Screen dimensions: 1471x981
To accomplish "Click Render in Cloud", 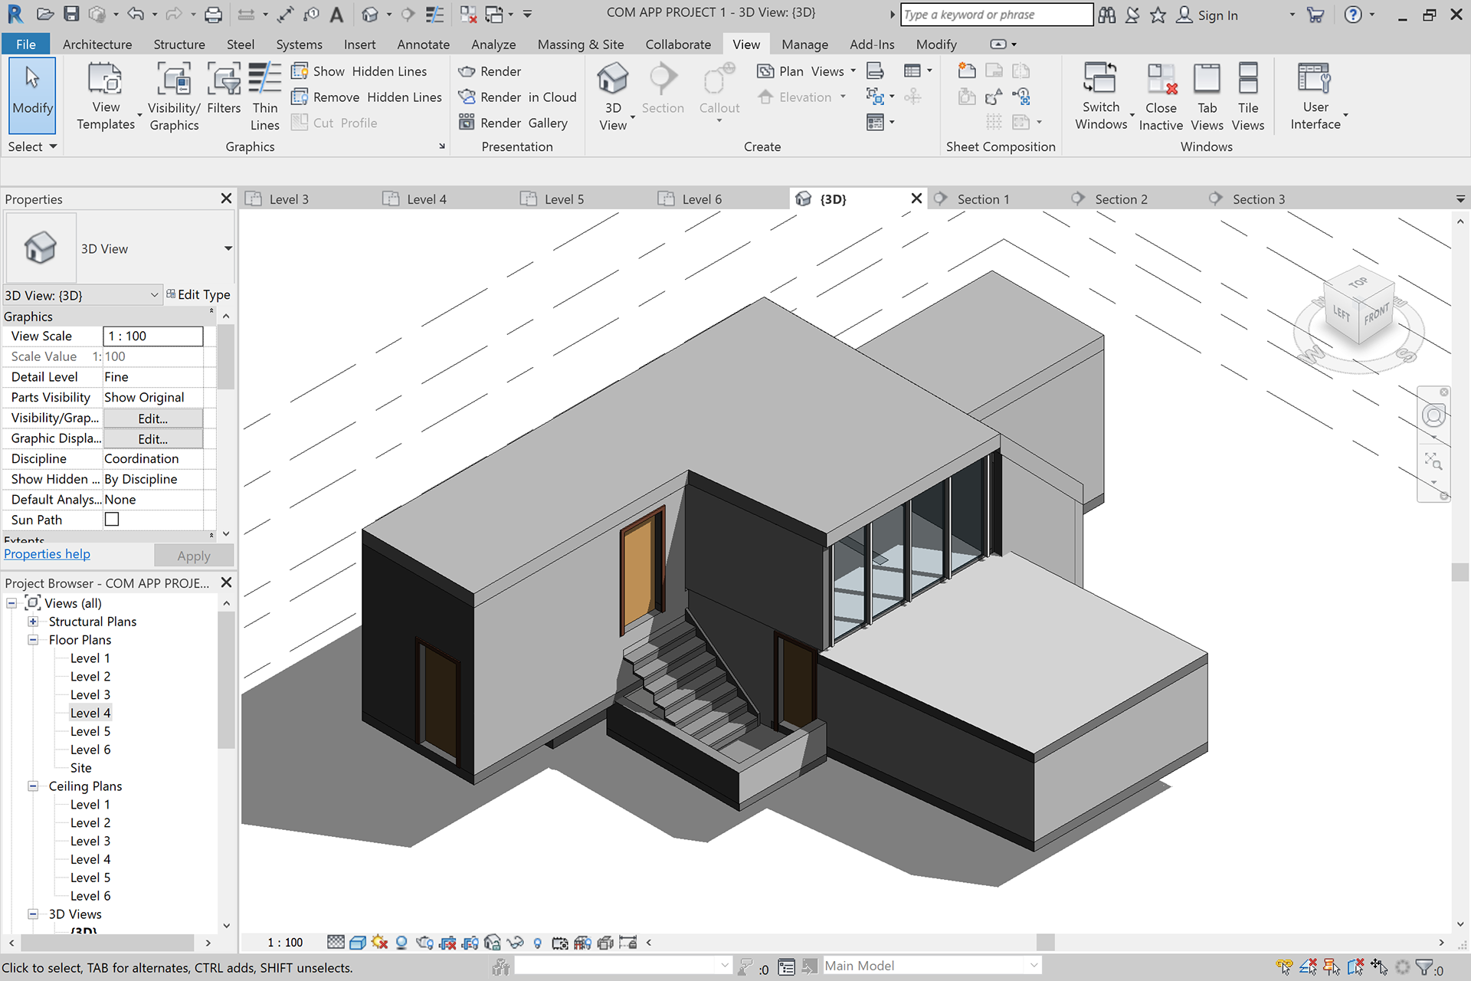I will click(x=517, y=97).
